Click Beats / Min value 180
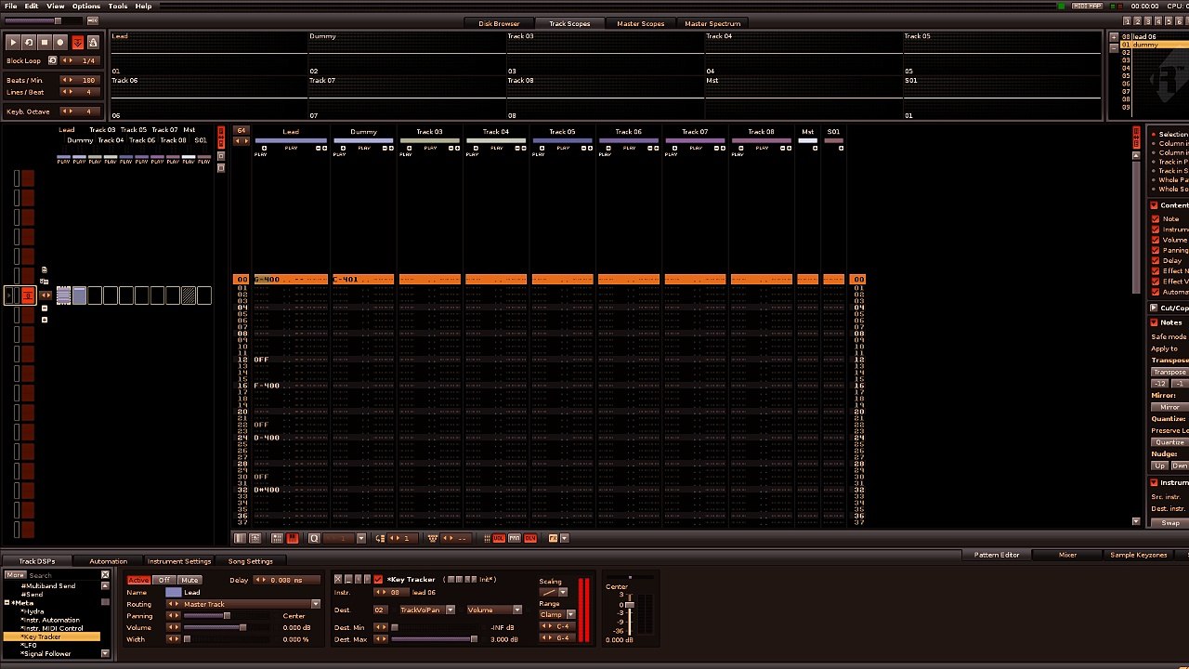The height and width of the screenshot is (669, 1189). tap(88, 81)
